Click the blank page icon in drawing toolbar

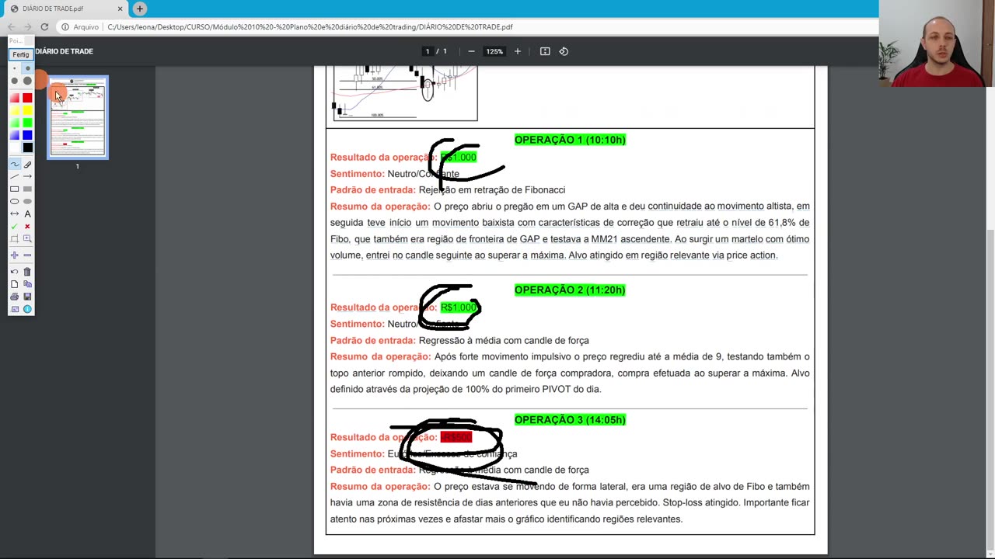pos(14,284)
